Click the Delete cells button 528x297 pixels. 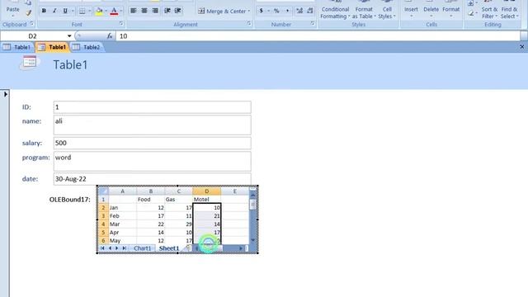pyautogui.click(x=431, y=10)
